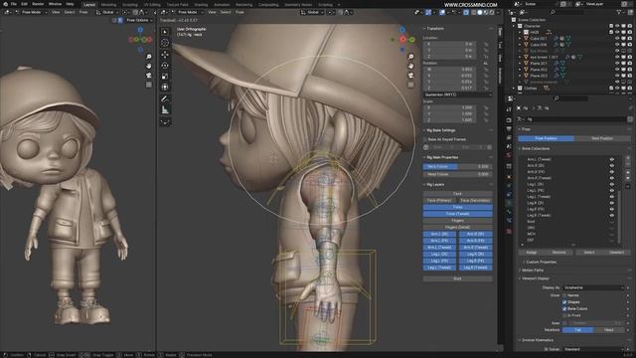Open Global orientation dropdown in left viewport header
Viewport: 636px width, 358px height.
[107, 12]
